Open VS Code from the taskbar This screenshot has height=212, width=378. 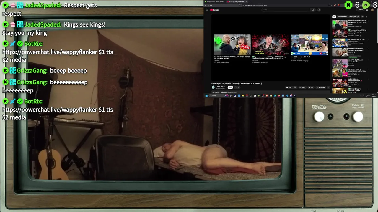coord(287,95)
